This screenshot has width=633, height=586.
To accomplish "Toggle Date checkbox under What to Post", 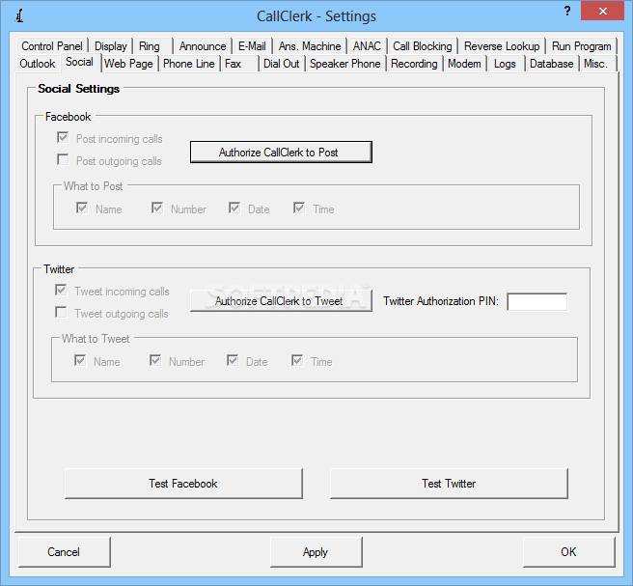I will [234, 208].
